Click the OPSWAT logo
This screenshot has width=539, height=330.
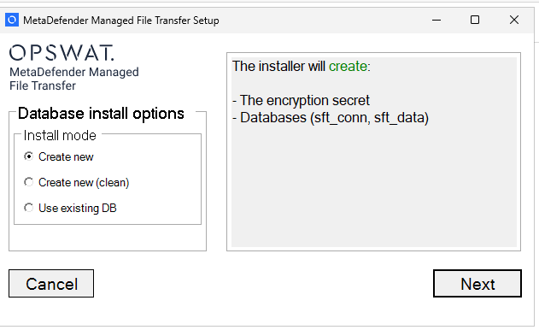(62, 53)
